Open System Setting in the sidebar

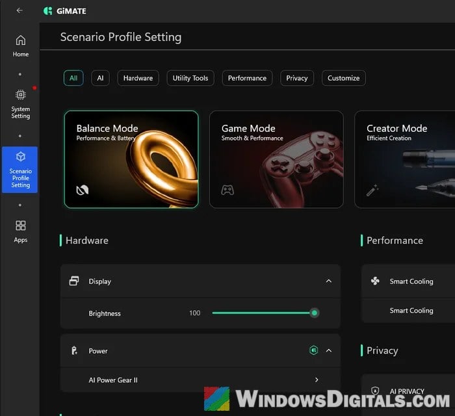pos(20,104)
